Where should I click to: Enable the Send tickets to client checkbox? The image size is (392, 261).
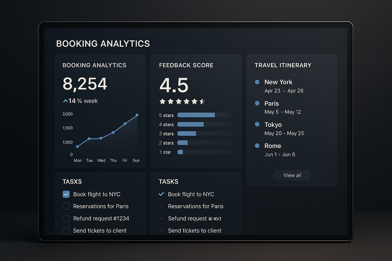pos(66,230)
